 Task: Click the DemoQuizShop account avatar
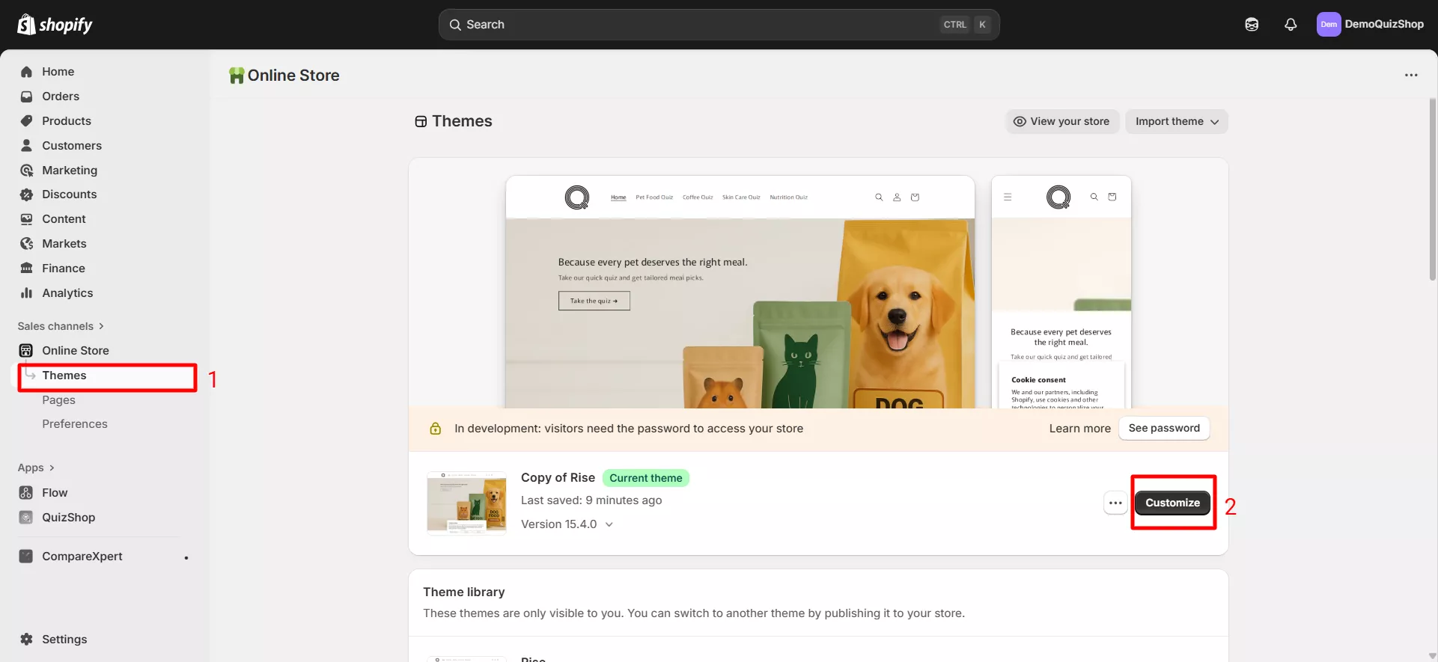coord(1329,25)
